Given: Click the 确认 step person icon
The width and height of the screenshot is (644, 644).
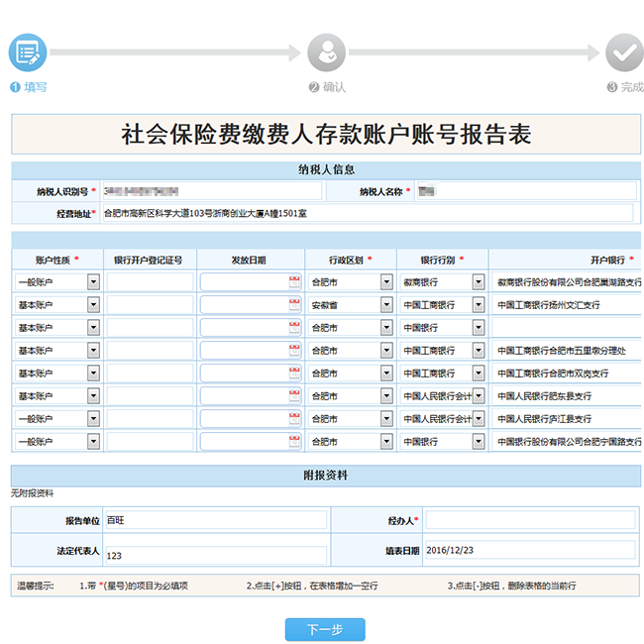Looking at the screenshot, I should [x=327, y=53].
